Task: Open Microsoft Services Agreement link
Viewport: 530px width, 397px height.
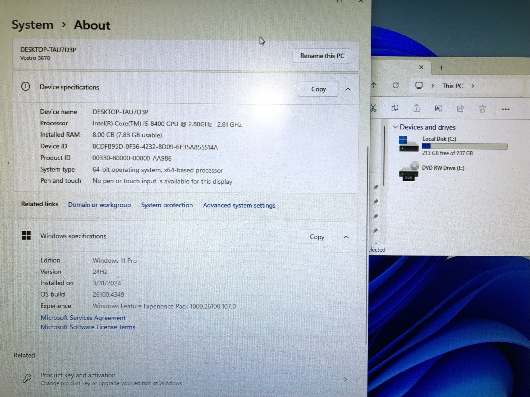Action: click(x=83, y=318)
